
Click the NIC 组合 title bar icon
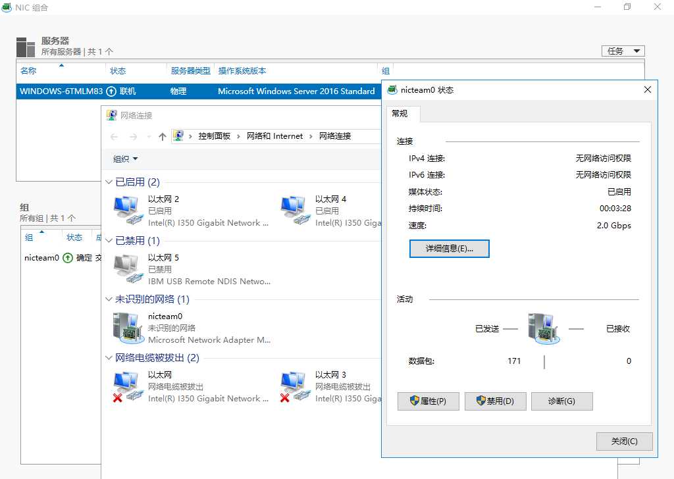point(7,7)
